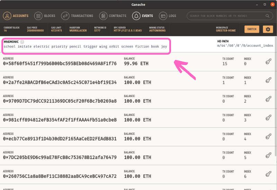Click the Logs card icon

pos(163,16)
